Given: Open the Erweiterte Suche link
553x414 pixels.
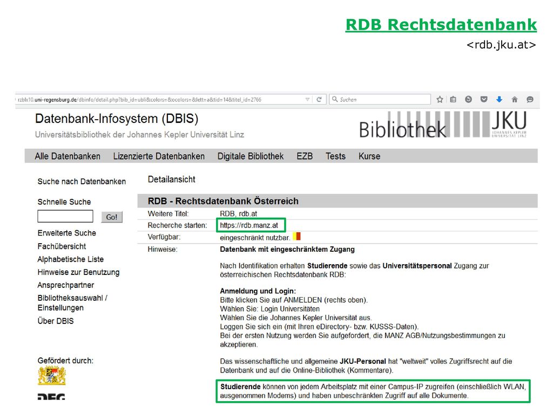Looking at the screenshot, I should pyautogui.click(x=66, y=233).
